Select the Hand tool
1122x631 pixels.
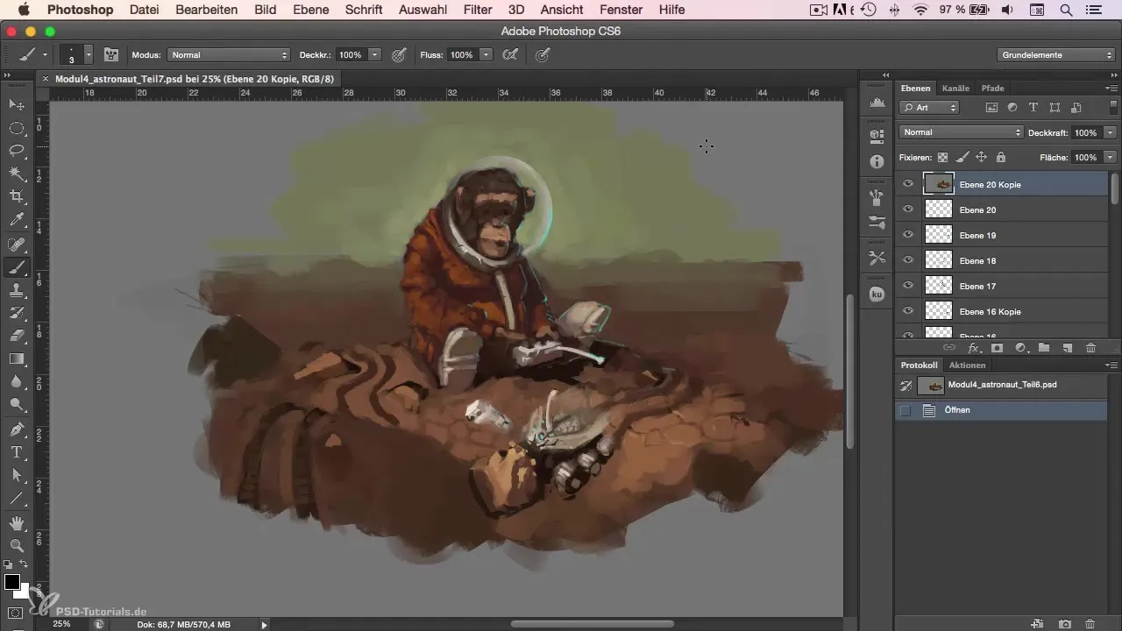pyautogui.click(x=17, y=522)
